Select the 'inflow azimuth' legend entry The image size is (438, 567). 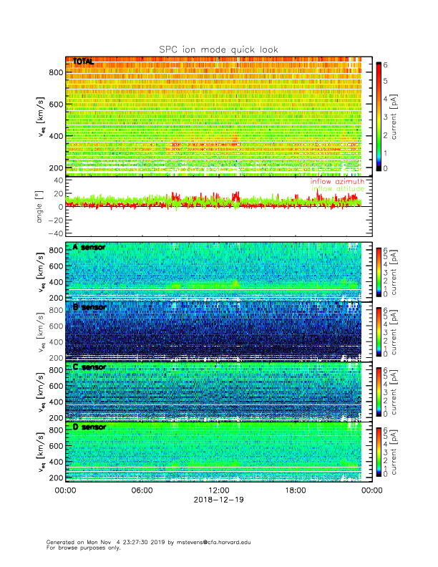point(337,182)
